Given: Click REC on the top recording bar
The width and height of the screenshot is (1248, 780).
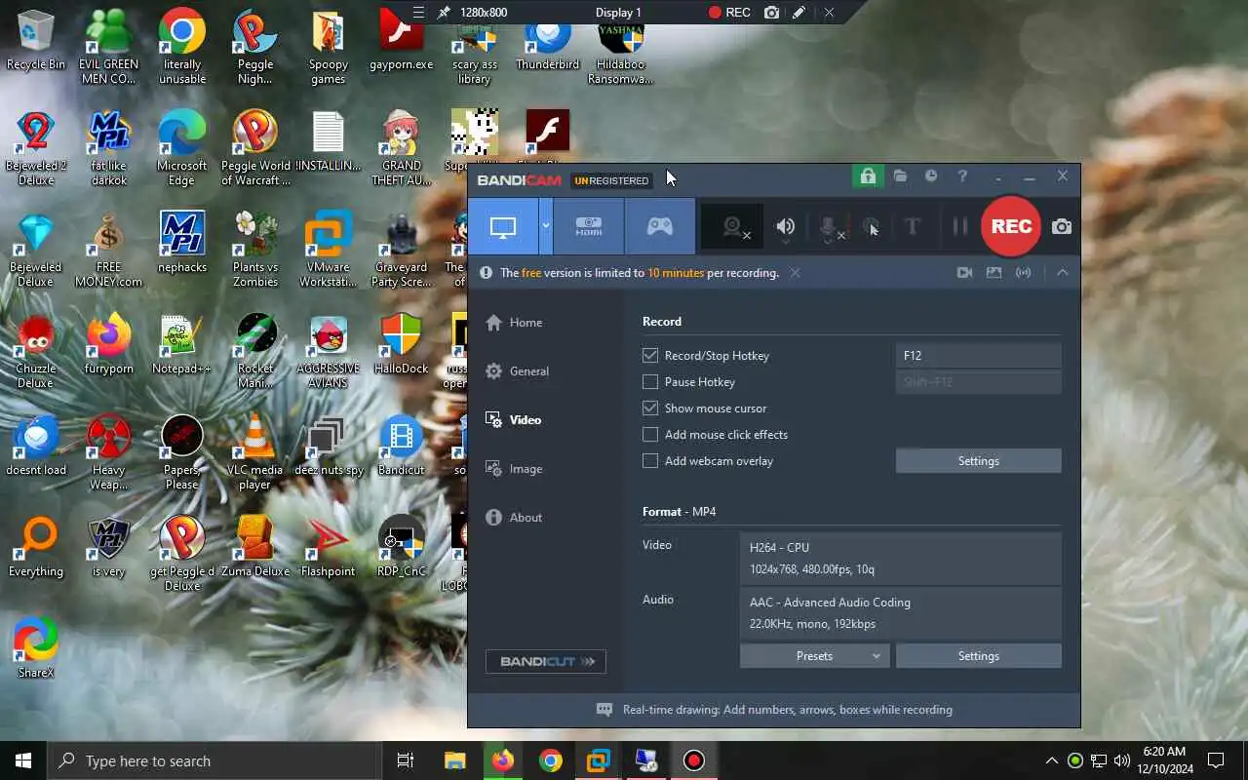Looking at the screenshot, I should click(x=729, y=13).
